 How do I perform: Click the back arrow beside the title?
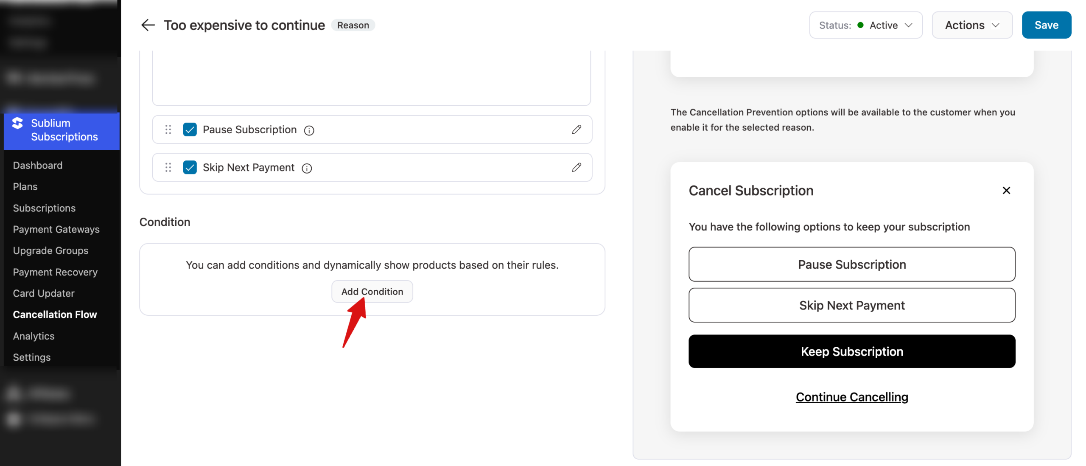(148, 25)
